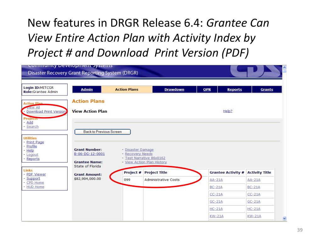Image resolution: width=322 pixels, height=241 pixels.
Task: Open KW-21A in Grantee Activity # column
Action: point(216,216)
